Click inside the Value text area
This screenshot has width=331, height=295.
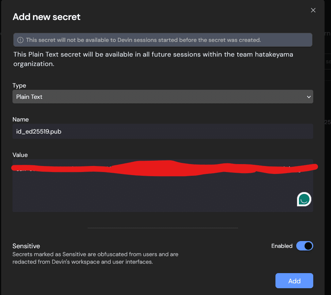click(151, 192)
